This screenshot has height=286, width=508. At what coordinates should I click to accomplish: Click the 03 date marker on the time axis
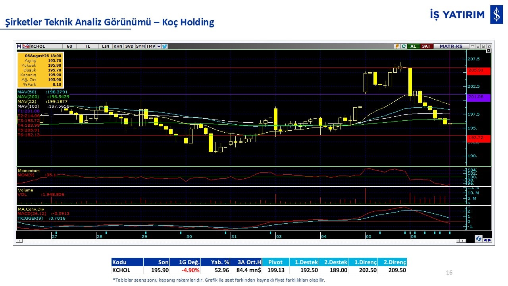coord(279,236)
